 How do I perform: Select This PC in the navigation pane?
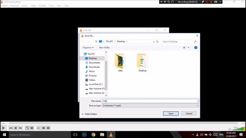click(91, 54)
